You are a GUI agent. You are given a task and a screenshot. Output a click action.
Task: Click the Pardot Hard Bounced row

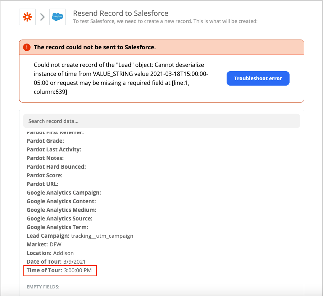click(x=56, y=167)
